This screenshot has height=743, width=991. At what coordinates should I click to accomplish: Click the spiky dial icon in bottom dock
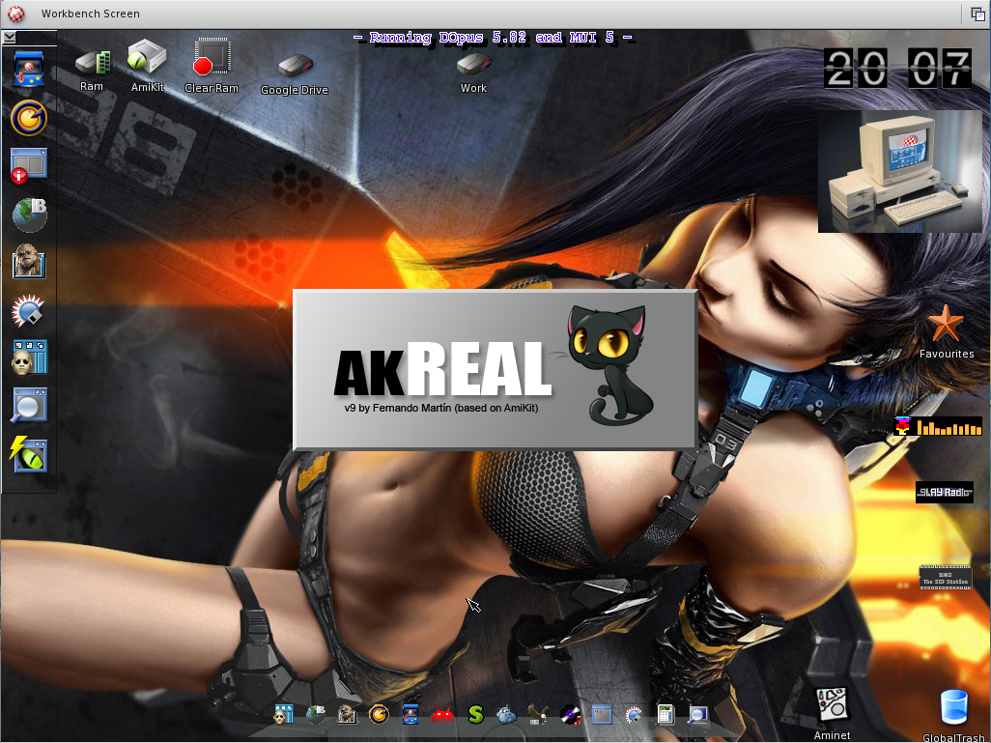pos(634,716)
